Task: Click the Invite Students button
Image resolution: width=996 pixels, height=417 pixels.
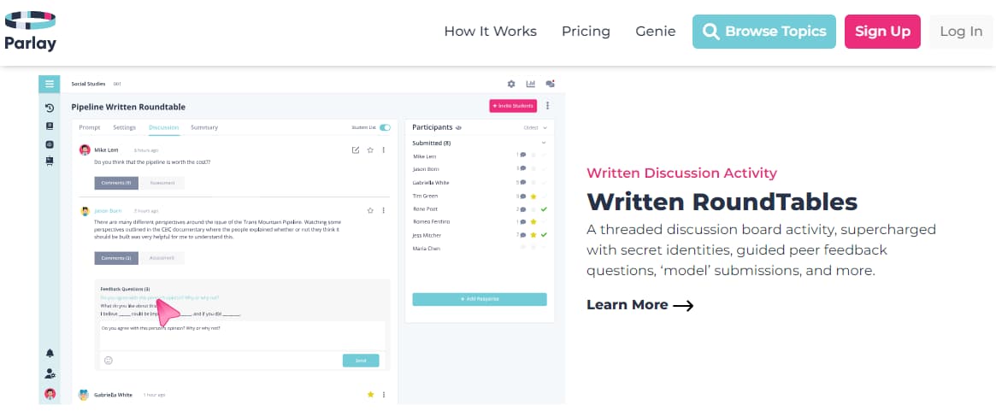Action: click(513, 106)
